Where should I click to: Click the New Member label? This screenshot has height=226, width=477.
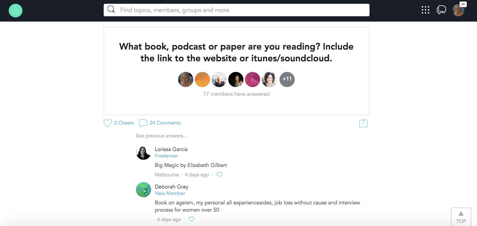click(170, 193)
